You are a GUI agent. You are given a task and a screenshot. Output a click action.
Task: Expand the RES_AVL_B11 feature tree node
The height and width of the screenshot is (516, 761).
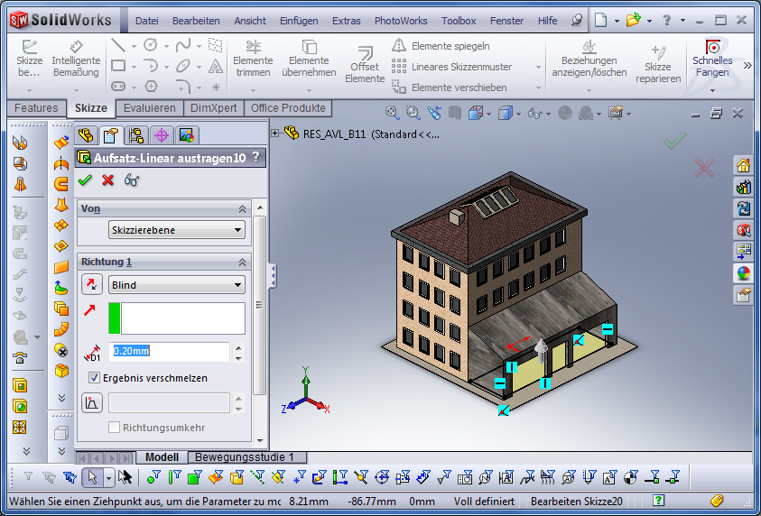pos(275,134)
